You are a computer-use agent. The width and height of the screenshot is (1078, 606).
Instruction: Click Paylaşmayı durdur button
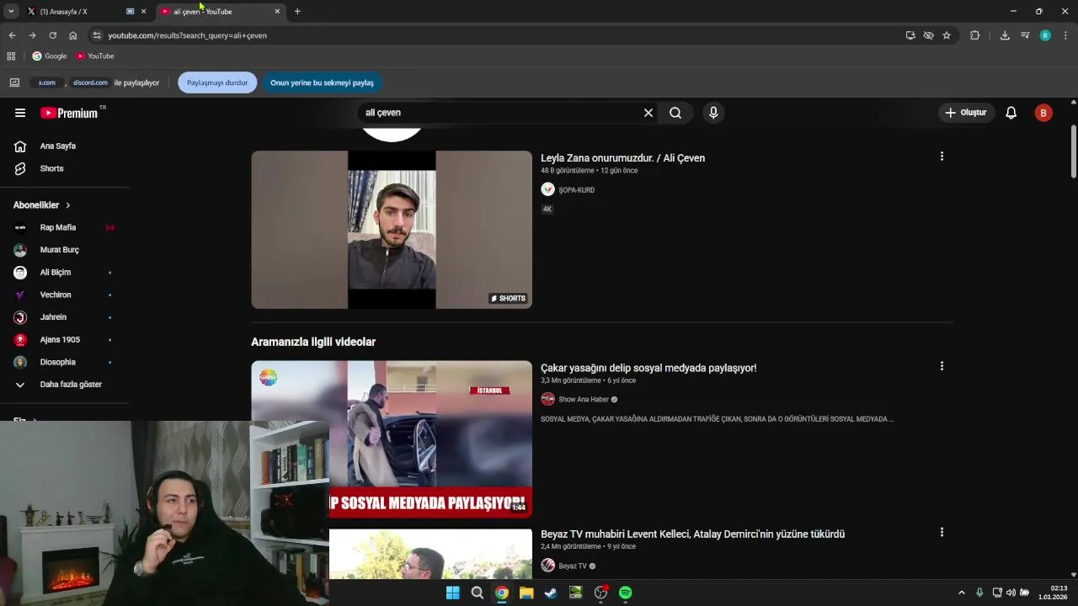click(217, 82)
